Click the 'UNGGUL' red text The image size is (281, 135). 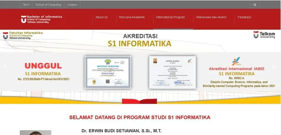(x=43, y=66)
